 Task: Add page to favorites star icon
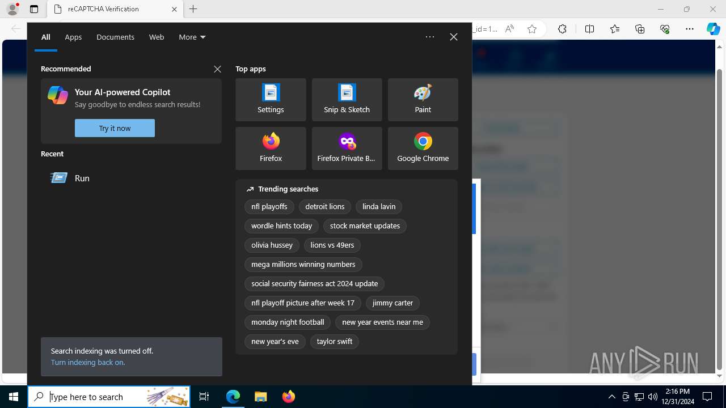coord(532,29)
